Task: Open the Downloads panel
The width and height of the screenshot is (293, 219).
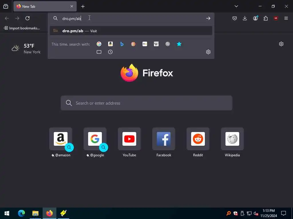Action: click(x=245, y=18)
